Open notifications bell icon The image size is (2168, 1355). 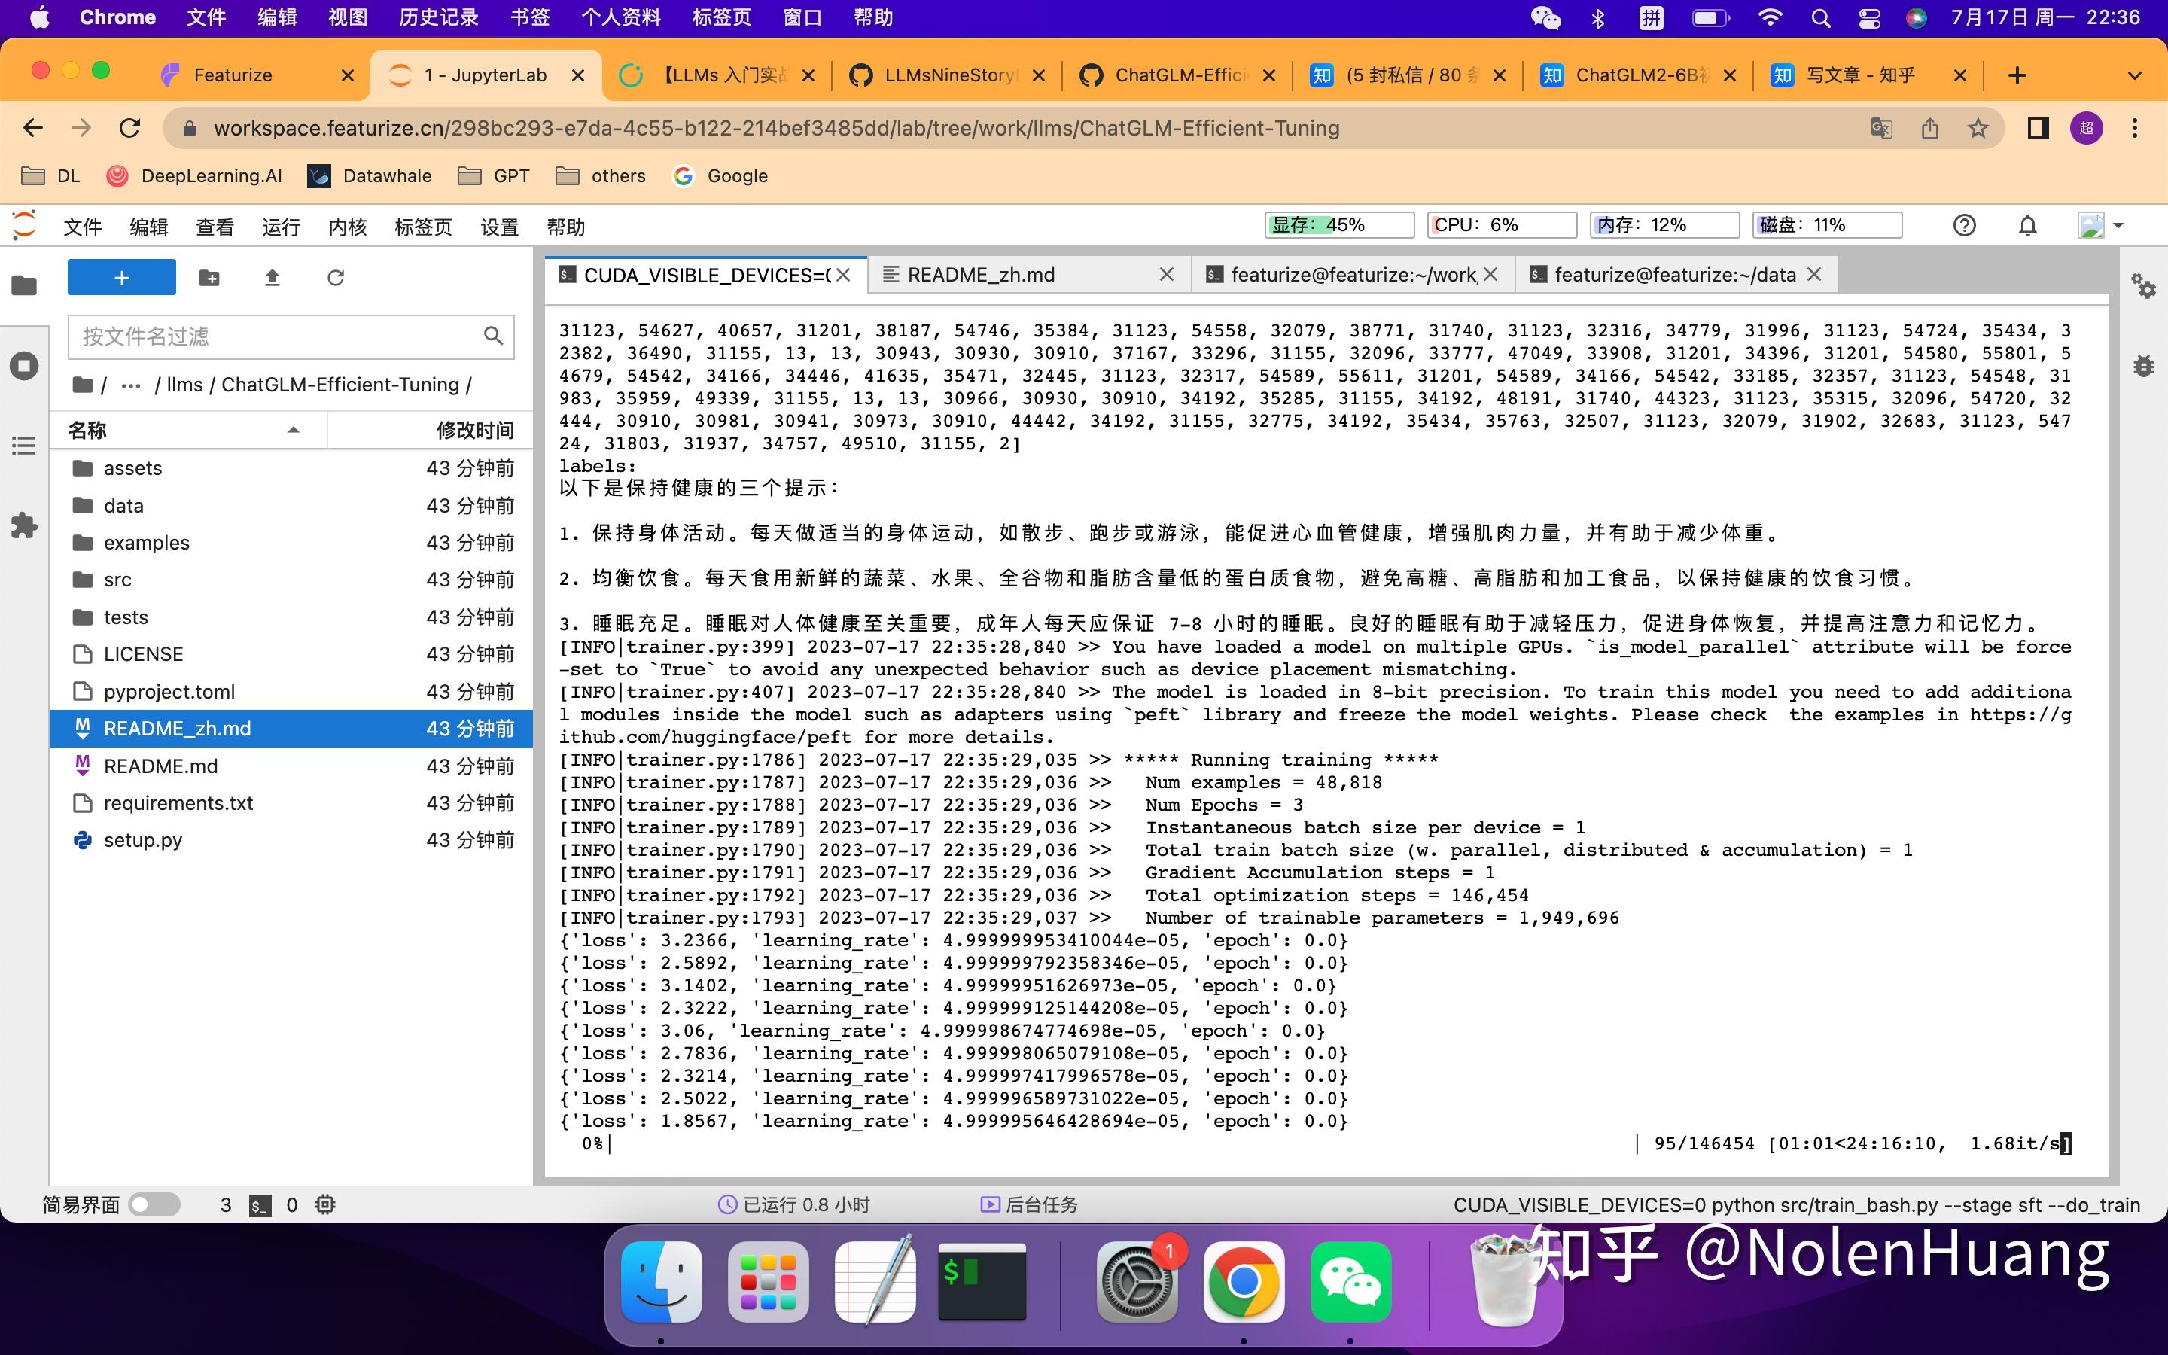[x=2028, y=225]
